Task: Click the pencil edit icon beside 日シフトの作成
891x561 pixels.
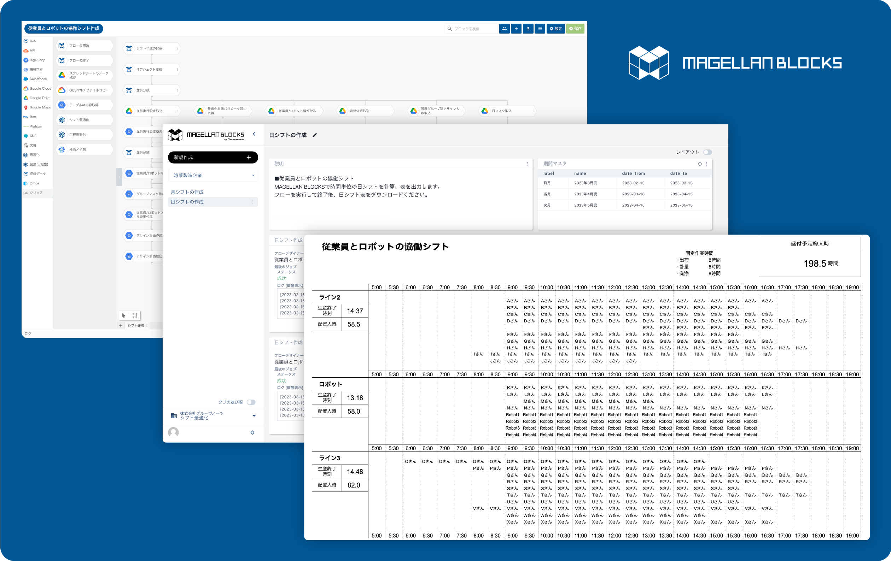Action: click(x=315, y=135)
